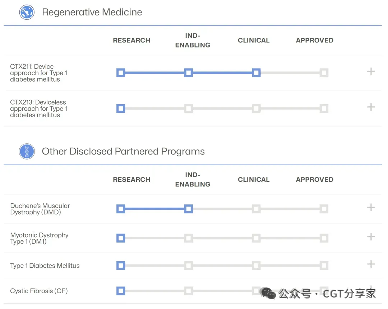Click the Other Disclosed Partnered Programs heading
Screen dimensions: 388x309
pyautogui.click(x=123, y=152)
